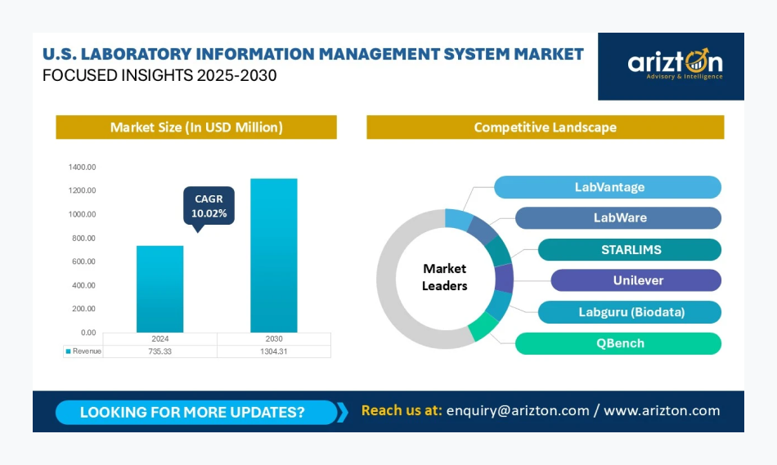Select the Competitive Landscape header banner

[545, 127]
